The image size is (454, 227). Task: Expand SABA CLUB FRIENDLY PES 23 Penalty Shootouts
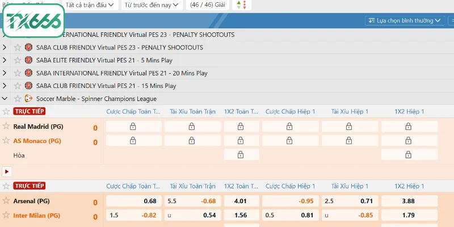pos(5,47)
